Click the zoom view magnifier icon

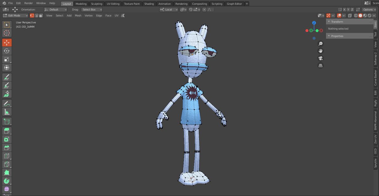coord(321,44)
